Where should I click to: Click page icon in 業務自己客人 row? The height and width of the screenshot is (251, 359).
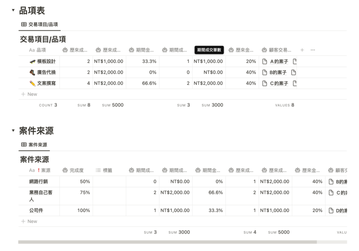coord(331,192)
